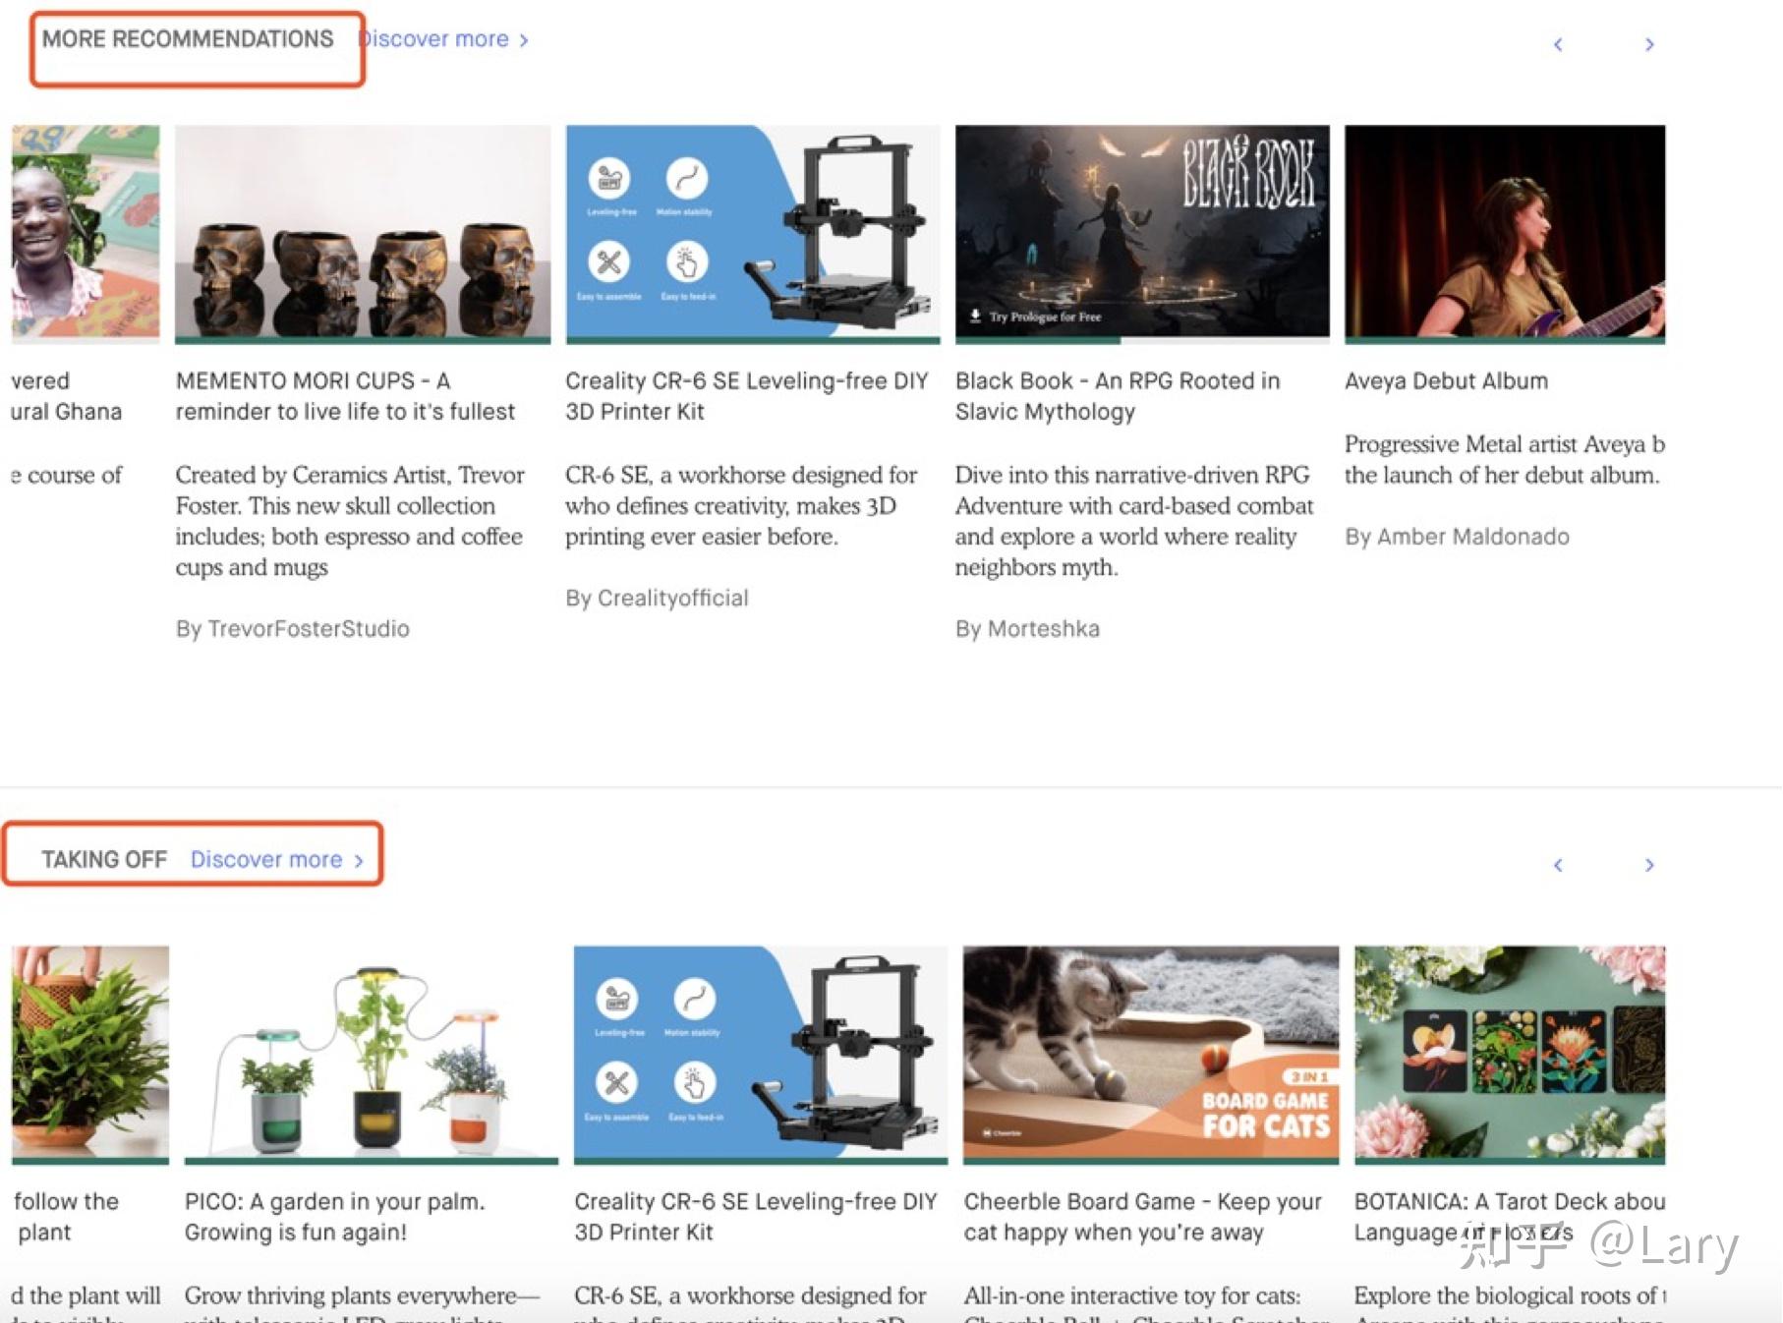Click the description starting "Created by Ceramics Artist"

(350, 521)
